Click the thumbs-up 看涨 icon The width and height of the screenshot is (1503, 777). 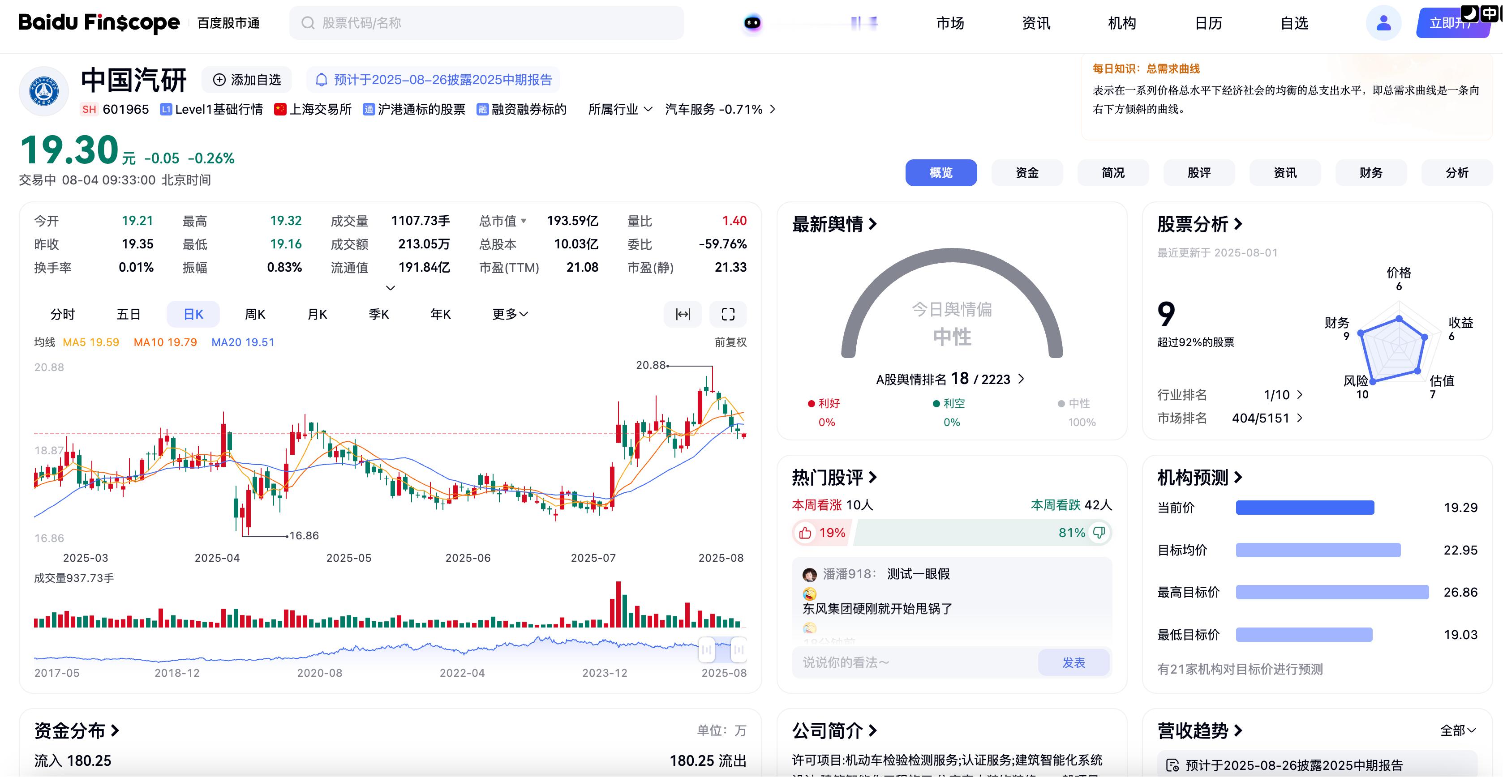point(805,533)
